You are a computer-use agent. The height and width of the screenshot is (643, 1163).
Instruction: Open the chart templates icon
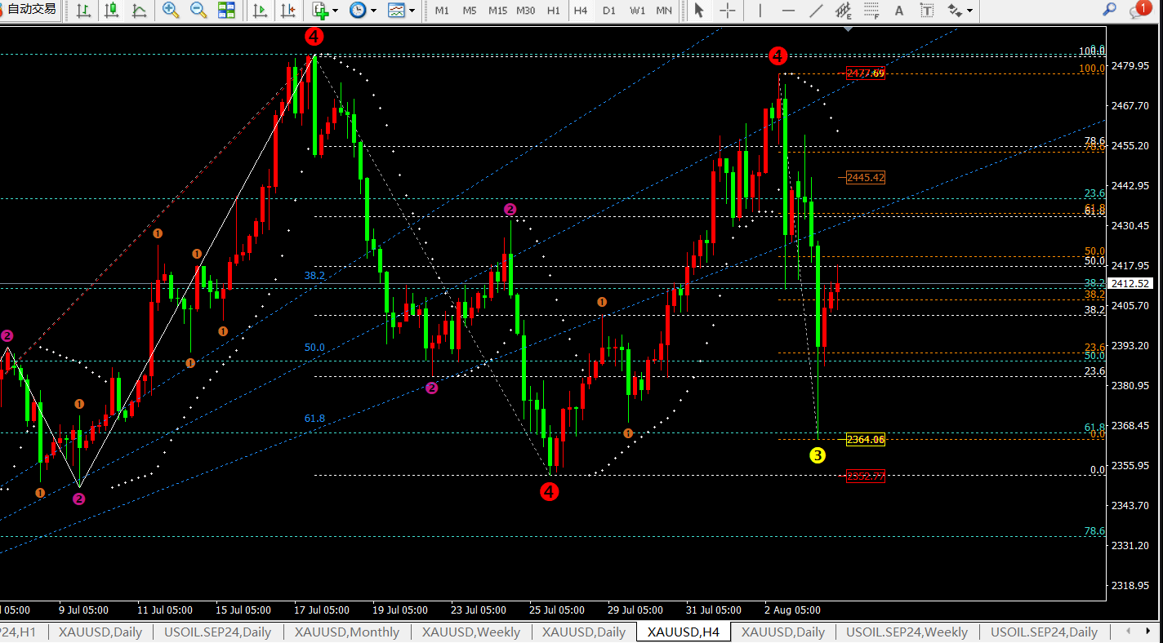click(396, 10)
